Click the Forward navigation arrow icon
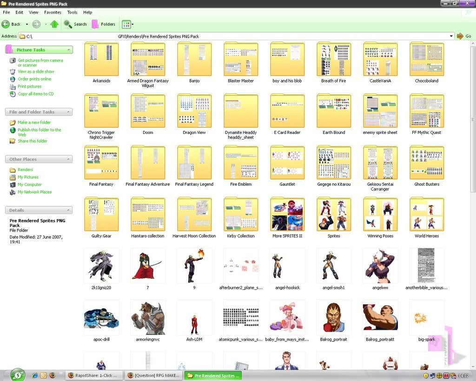Screen dimensions: 476x381 (36, 24)
